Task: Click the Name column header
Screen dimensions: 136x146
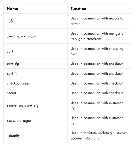Action: pos(13,9)
